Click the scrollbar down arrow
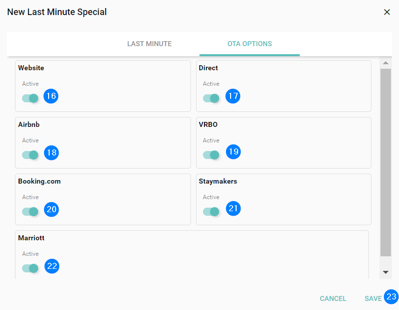Screen dimensions: 399x310 coord(385,272)
